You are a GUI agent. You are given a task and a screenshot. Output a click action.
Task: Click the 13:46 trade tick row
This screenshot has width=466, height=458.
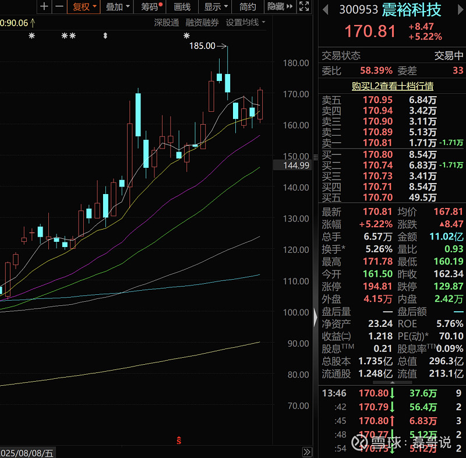(x=392, y=393)
